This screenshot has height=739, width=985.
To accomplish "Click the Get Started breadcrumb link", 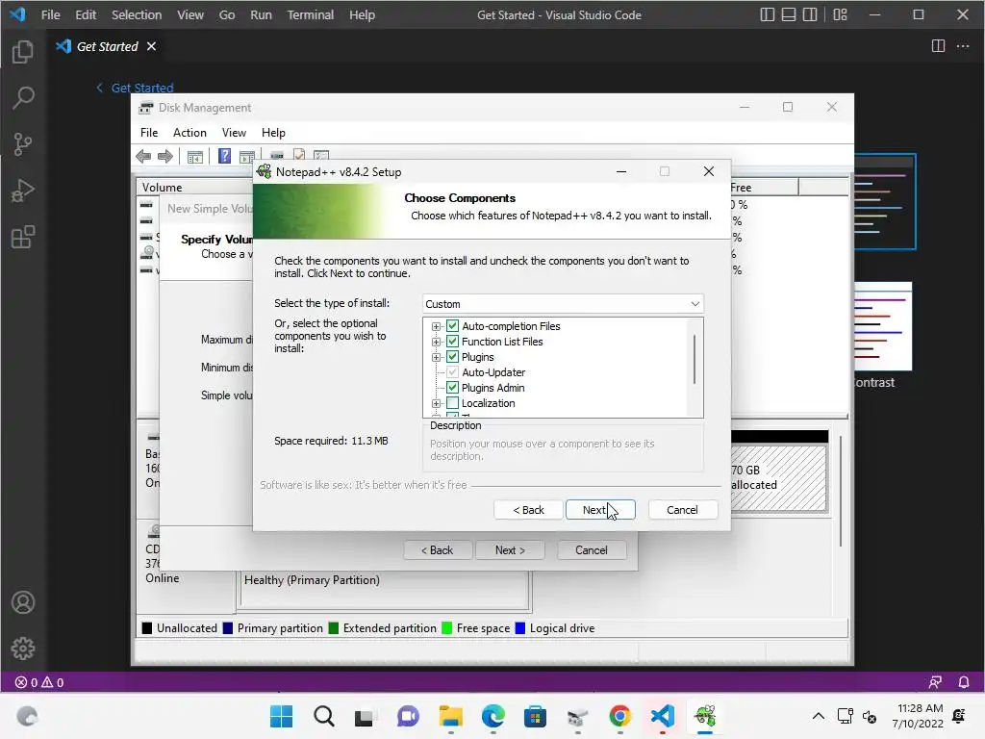I will tap(142, 88).
